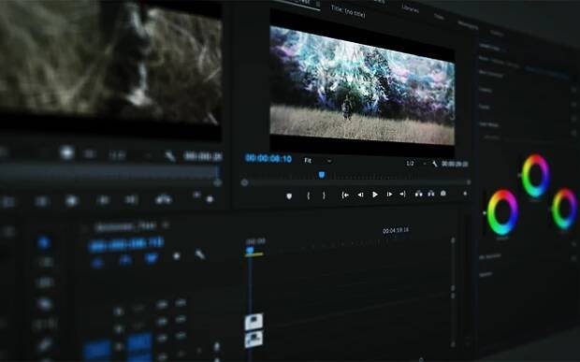Toggle timeline Snap option

click(125, 260)
